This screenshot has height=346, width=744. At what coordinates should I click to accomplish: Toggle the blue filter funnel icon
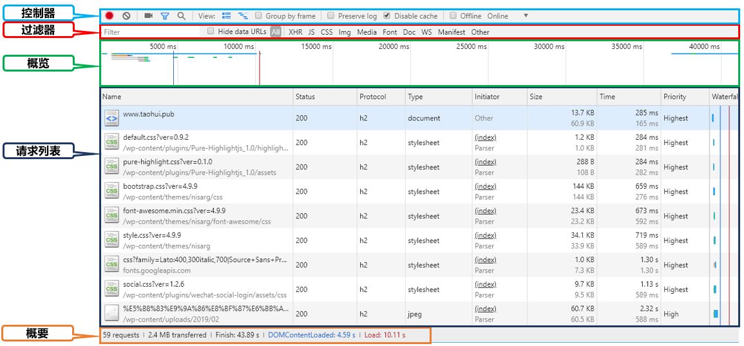165,16
